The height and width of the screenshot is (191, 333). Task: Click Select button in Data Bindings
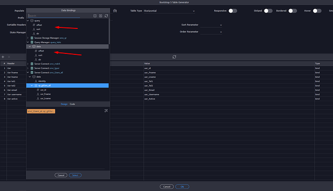[75, 175]
